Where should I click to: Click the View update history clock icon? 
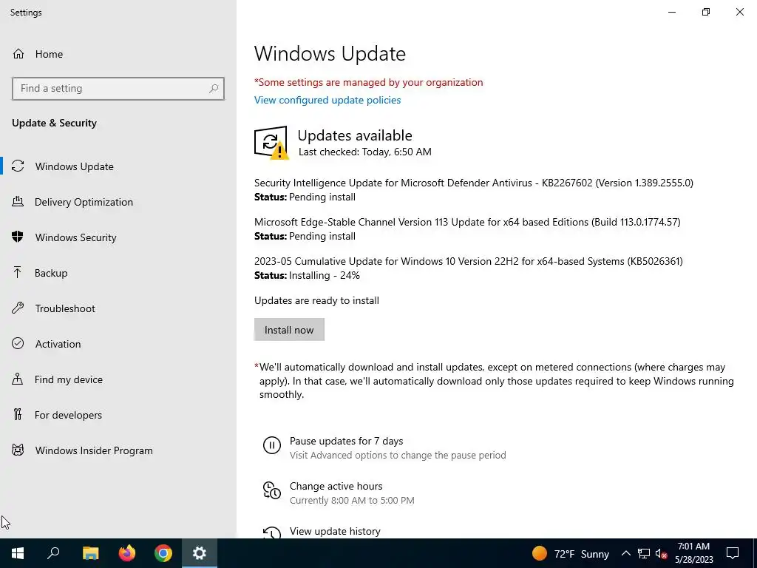pos(272,532)
